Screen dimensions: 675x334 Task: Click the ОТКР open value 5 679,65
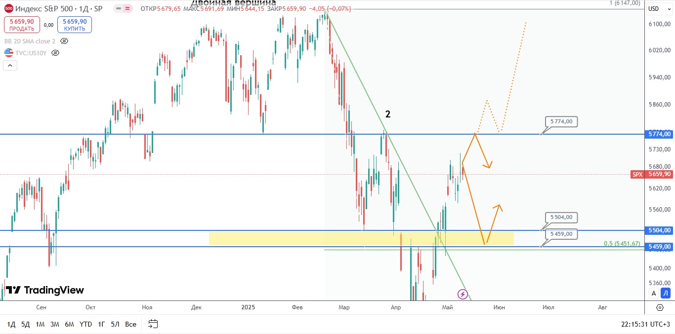point(169,8)
